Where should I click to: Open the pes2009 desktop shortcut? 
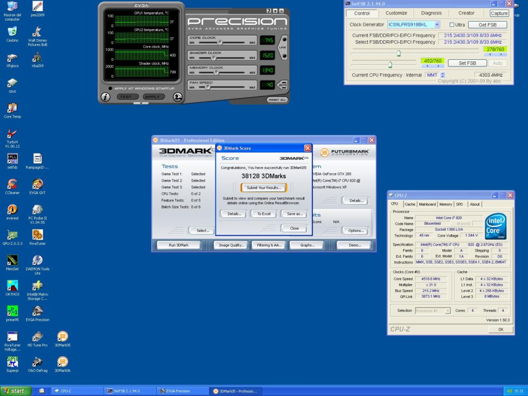coord(37,9)
